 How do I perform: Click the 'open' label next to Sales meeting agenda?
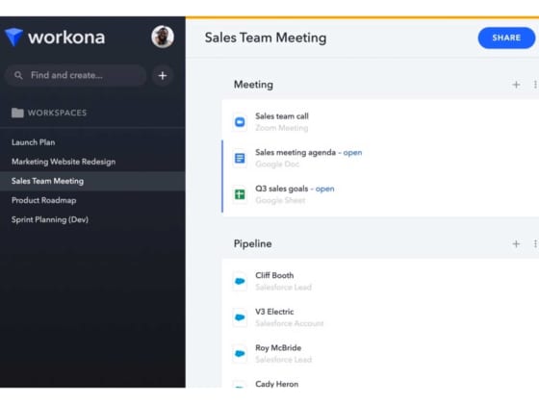pyautogui.click(x=352, y=153)
